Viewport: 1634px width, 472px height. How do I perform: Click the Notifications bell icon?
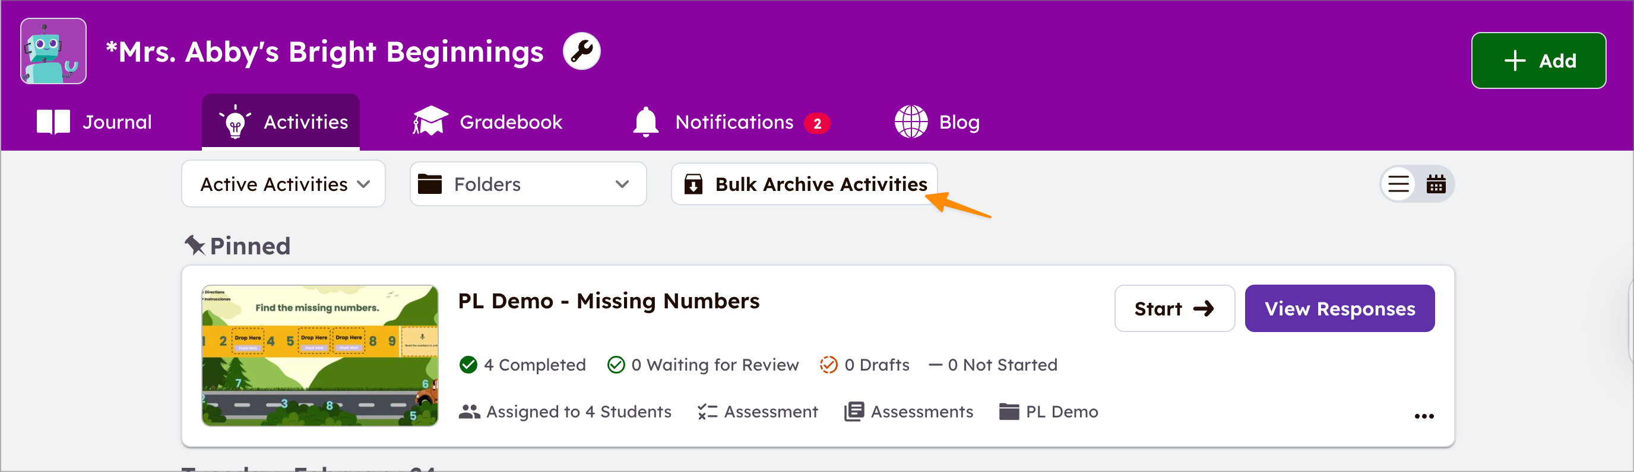click(x=646, y=122)
